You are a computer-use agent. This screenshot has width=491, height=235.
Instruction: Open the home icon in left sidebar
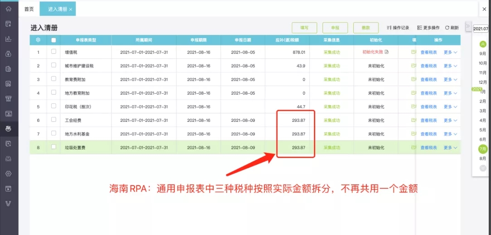click(x=9, y=9)
